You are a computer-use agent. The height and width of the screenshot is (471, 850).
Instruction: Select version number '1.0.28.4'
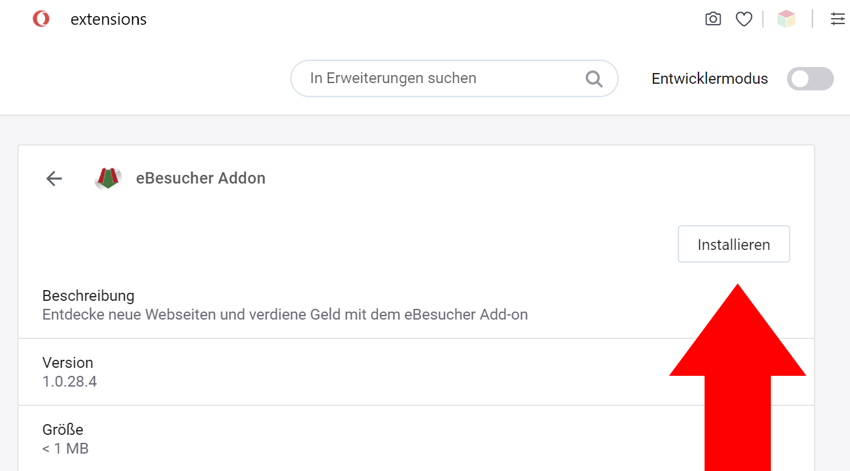(70, 381)
